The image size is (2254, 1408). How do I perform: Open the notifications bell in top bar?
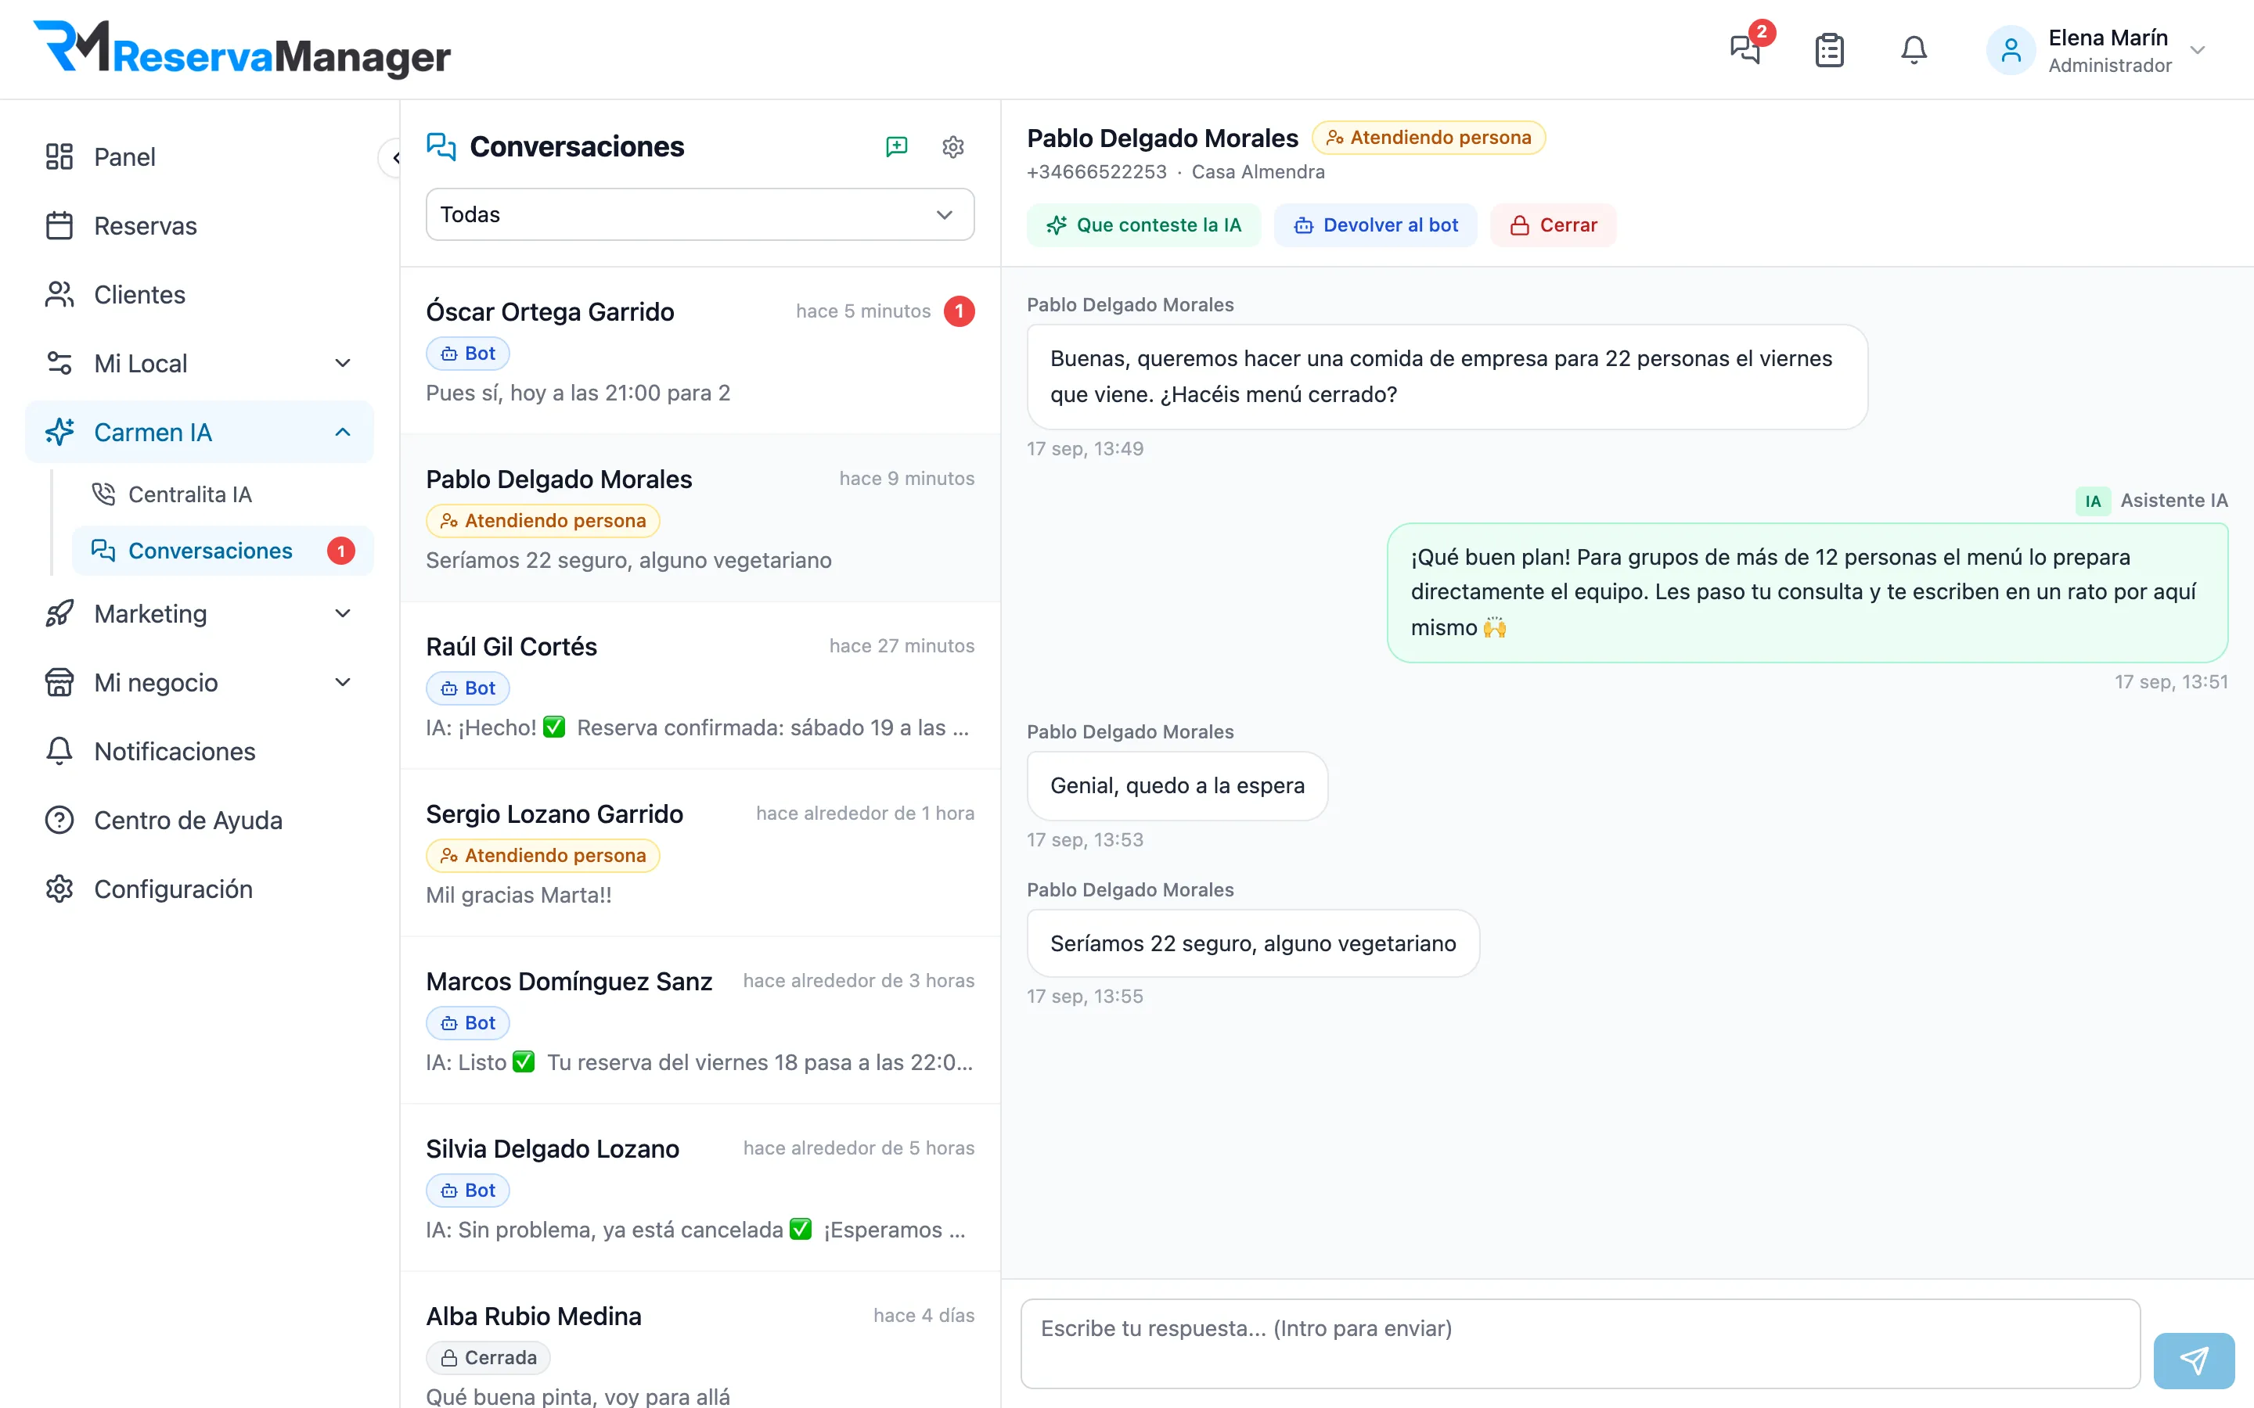(x=1914, y=49)
